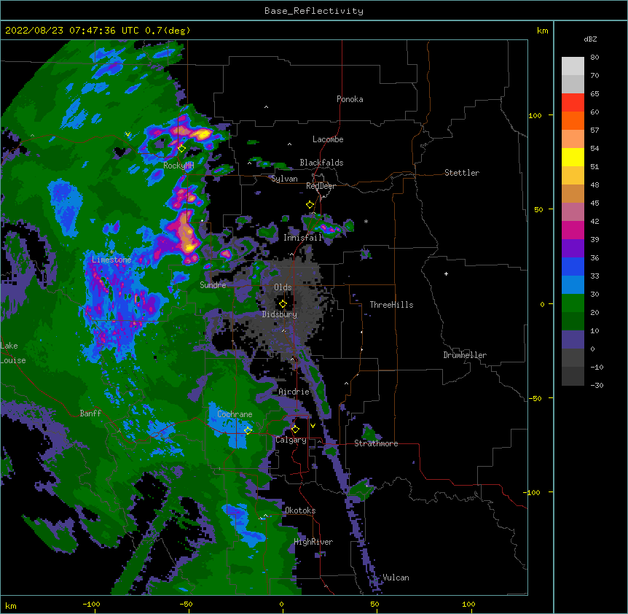This screenshot has height=614, width=628.
Task: Click the Airdrie city label
Action: click(x=294, y=392)
